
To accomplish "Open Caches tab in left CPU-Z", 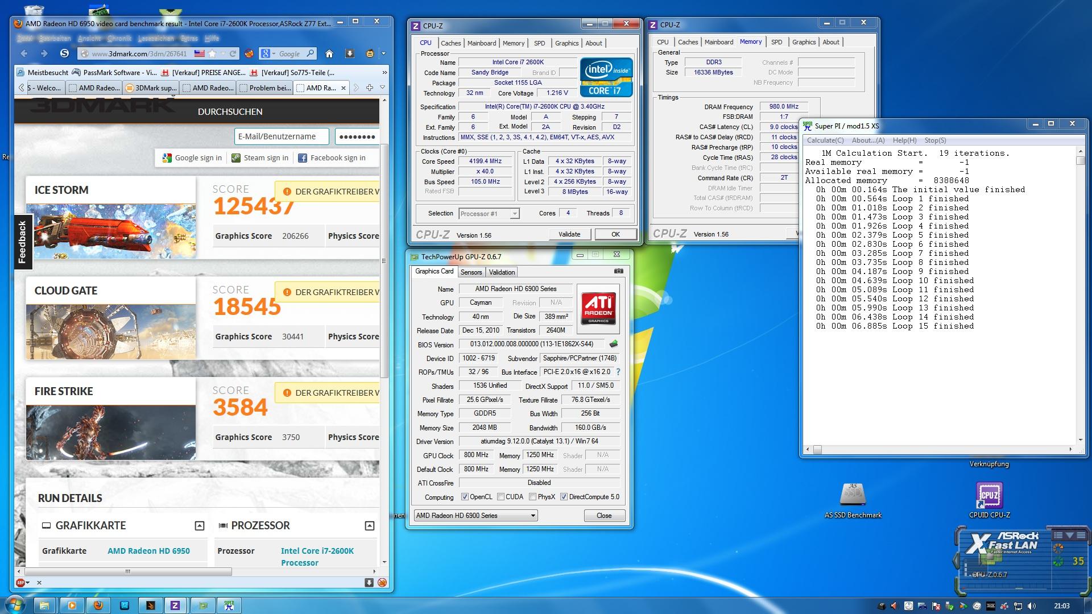I will 450,43.
